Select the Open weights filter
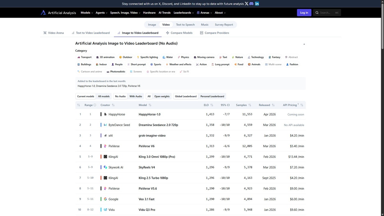Viewport: 384px width, 216px height. [162, 96]
